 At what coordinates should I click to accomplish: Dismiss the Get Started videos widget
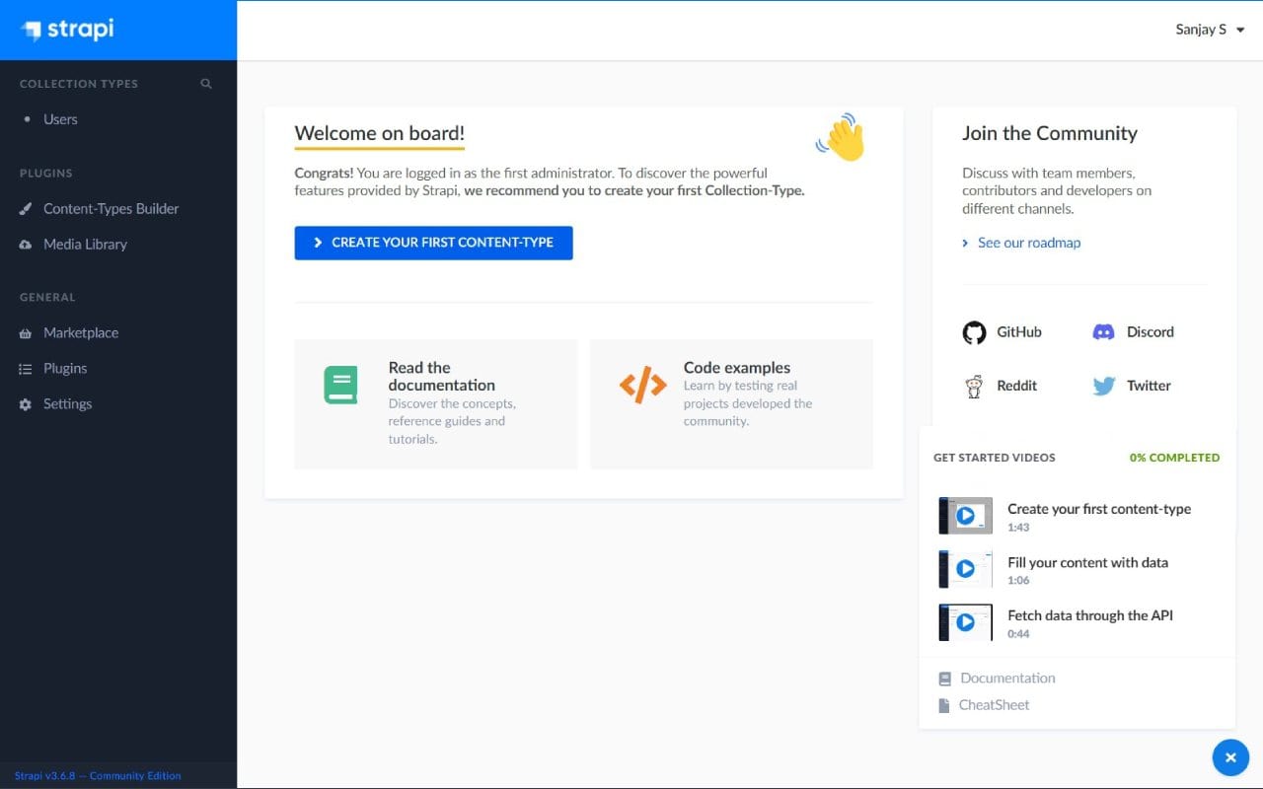[x=1229, y=757]
